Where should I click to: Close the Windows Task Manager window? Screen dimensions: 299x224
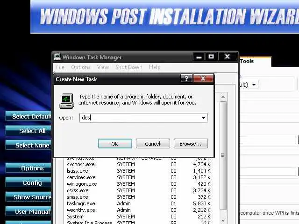coord(228,56)
